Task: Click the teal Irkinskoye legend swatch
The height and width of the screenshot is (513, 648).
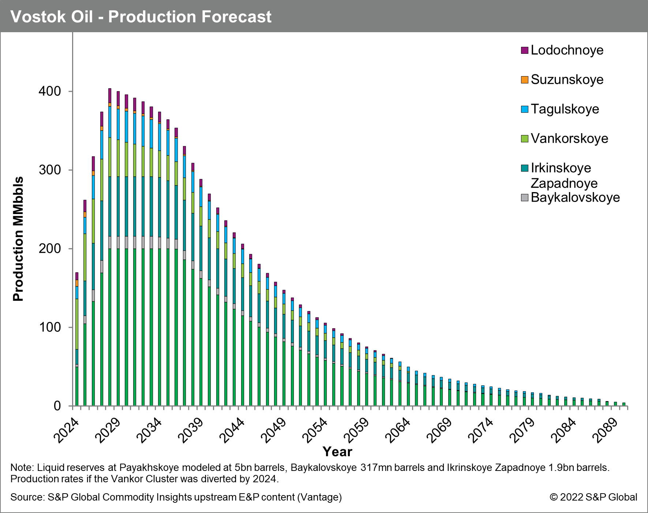Action: pyautogui.click(x=524, y=168)
